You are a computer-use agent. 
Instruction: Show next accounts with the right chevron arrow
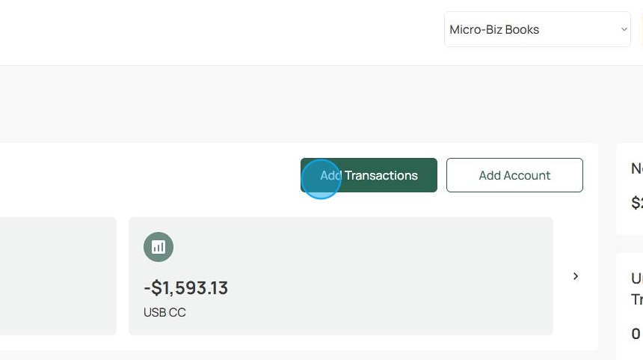(576, 276)
